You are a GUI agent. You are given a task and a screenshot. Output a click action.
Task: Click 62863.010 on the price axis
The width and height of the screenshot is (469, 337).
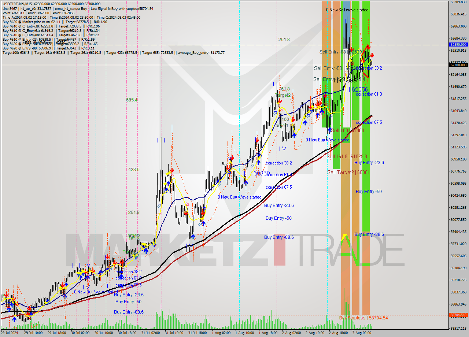point(458,26)
